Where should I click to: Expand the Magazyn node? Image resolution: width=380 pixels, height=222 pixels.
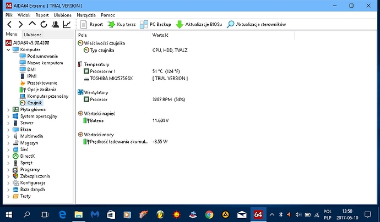click(8, 143)
